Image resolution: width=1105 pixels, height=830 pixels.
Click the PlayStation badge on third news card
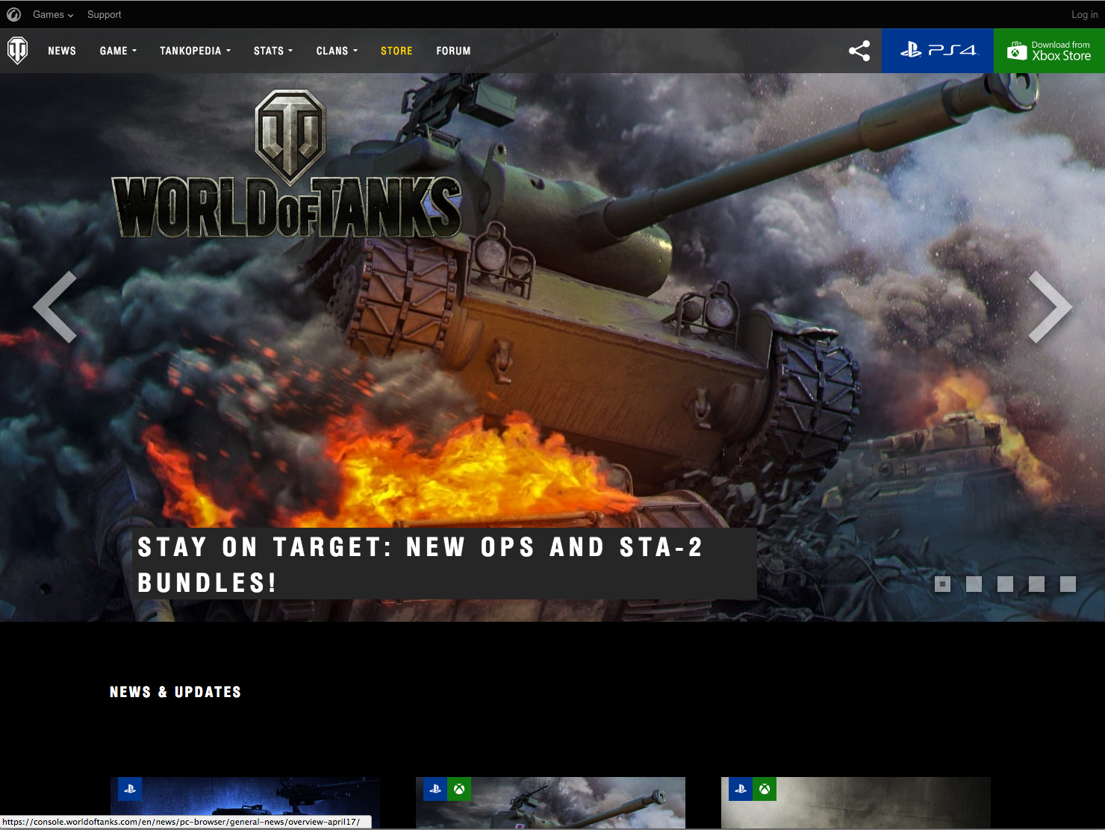pos(741,789)
